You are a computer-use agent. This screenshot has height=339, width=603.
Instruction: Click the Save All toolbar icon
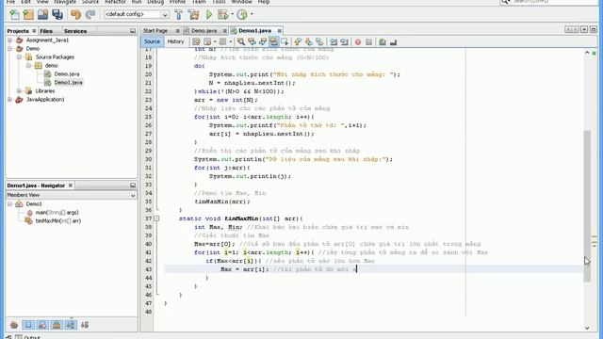(57, 15)
